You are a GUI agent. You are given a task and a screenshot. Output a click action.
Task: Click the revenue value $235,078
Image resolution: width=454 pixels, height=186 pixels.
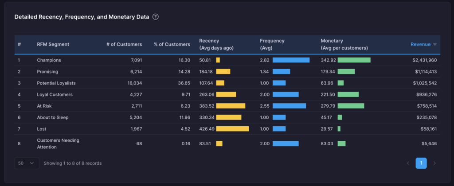(427, 117)
